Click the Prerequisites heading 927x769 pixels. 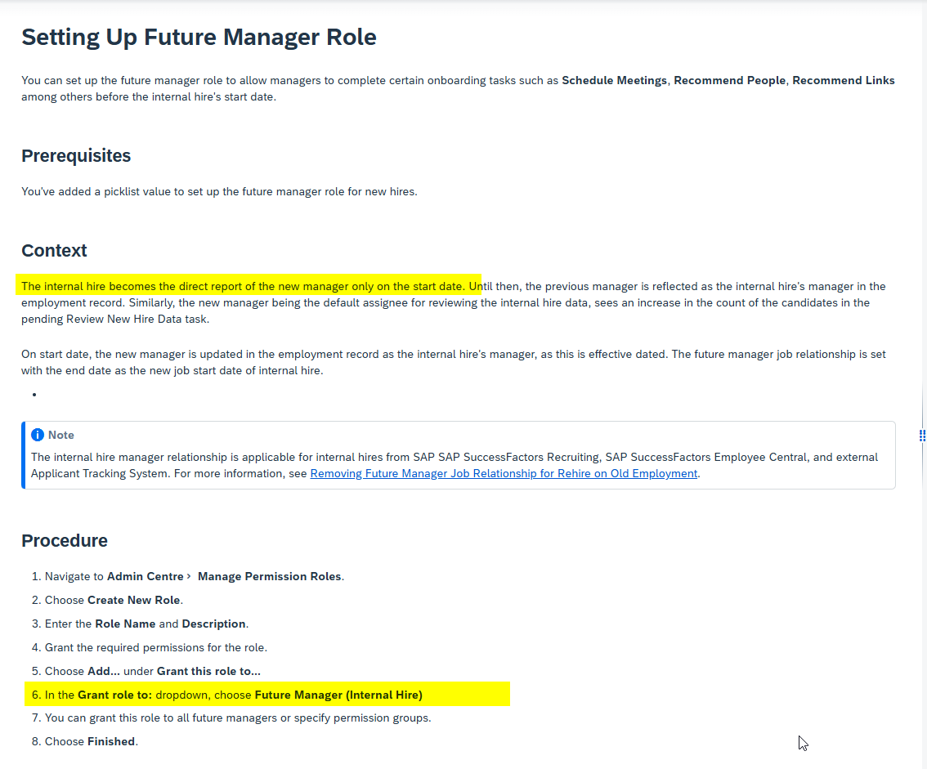coord(76,155)
